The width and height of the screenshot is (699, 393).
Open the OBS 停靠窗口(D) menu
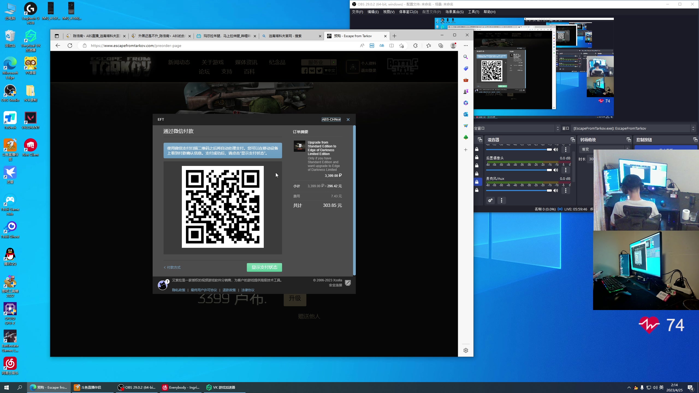coord(408,12)
